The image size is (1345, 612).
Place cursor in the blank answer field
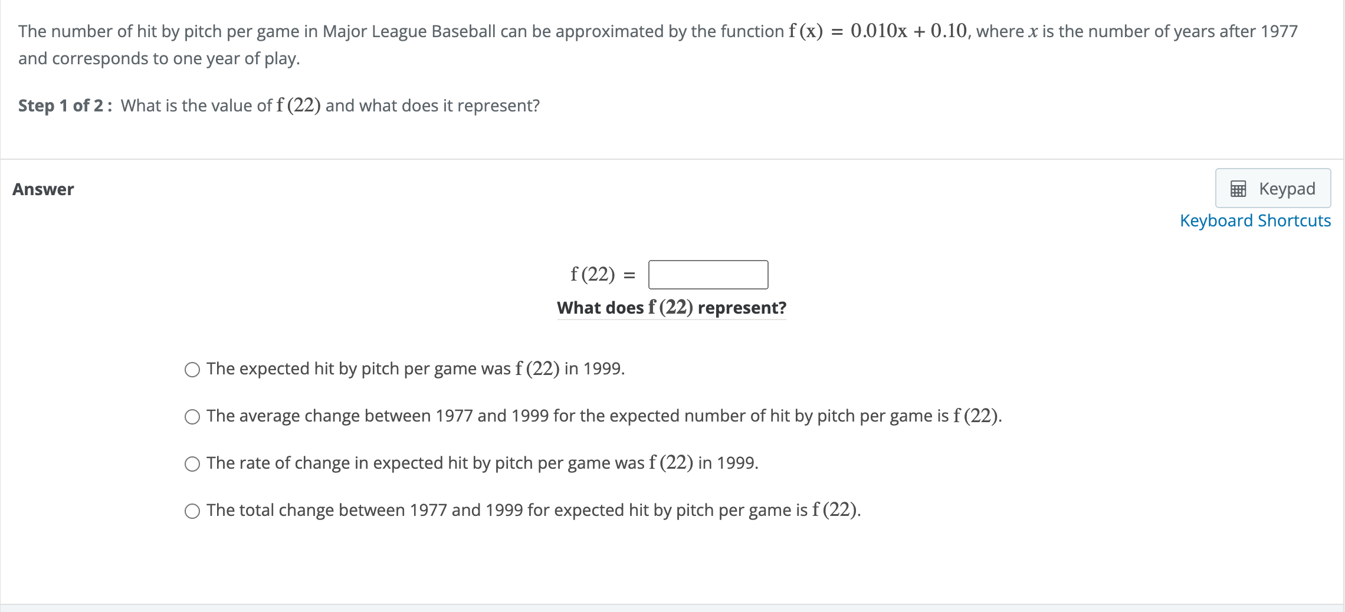pos(707,274)
